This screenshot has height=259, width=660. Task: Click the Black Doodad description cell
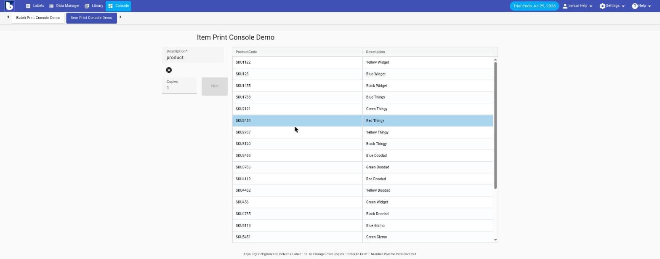428,214
